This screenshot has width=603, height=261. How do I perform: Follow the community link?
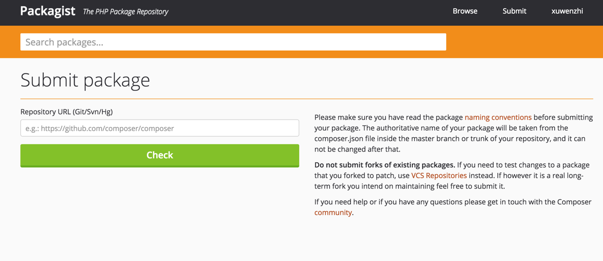coord(333,212)
